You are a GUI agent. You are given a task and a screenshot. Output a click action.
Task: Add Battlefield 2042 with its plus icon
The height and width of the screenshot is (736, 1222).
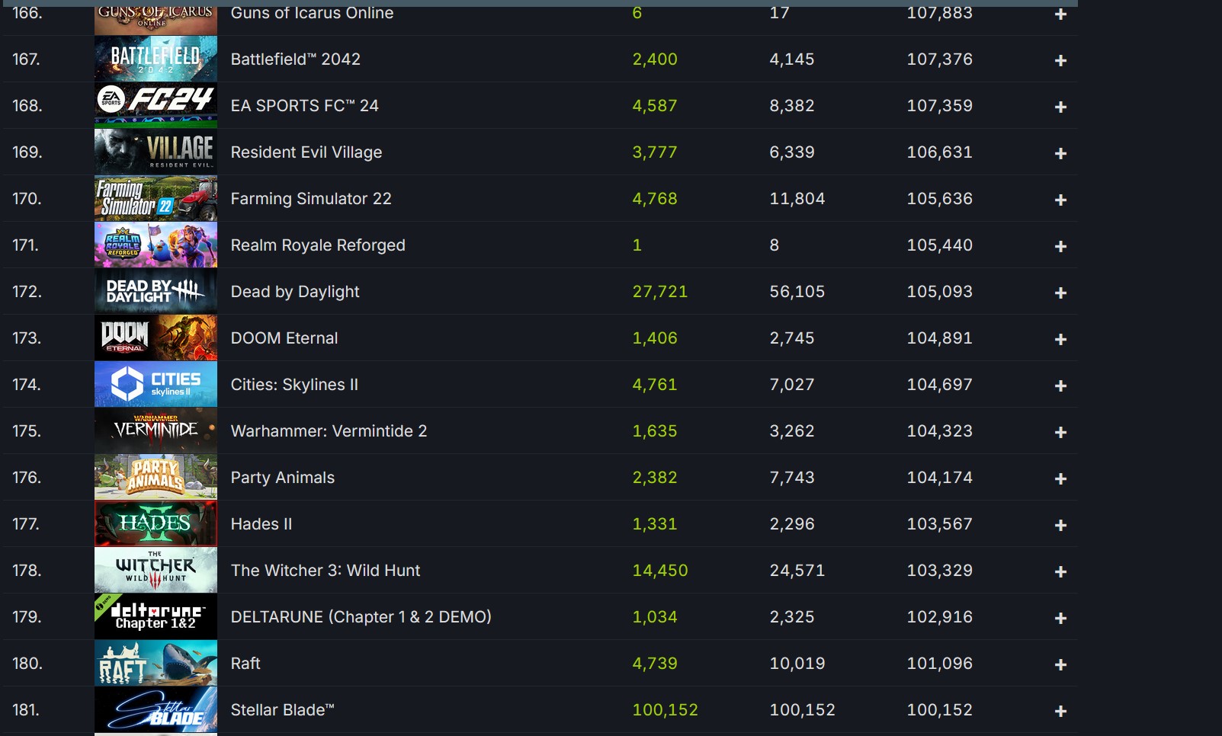pos(1060,60)
